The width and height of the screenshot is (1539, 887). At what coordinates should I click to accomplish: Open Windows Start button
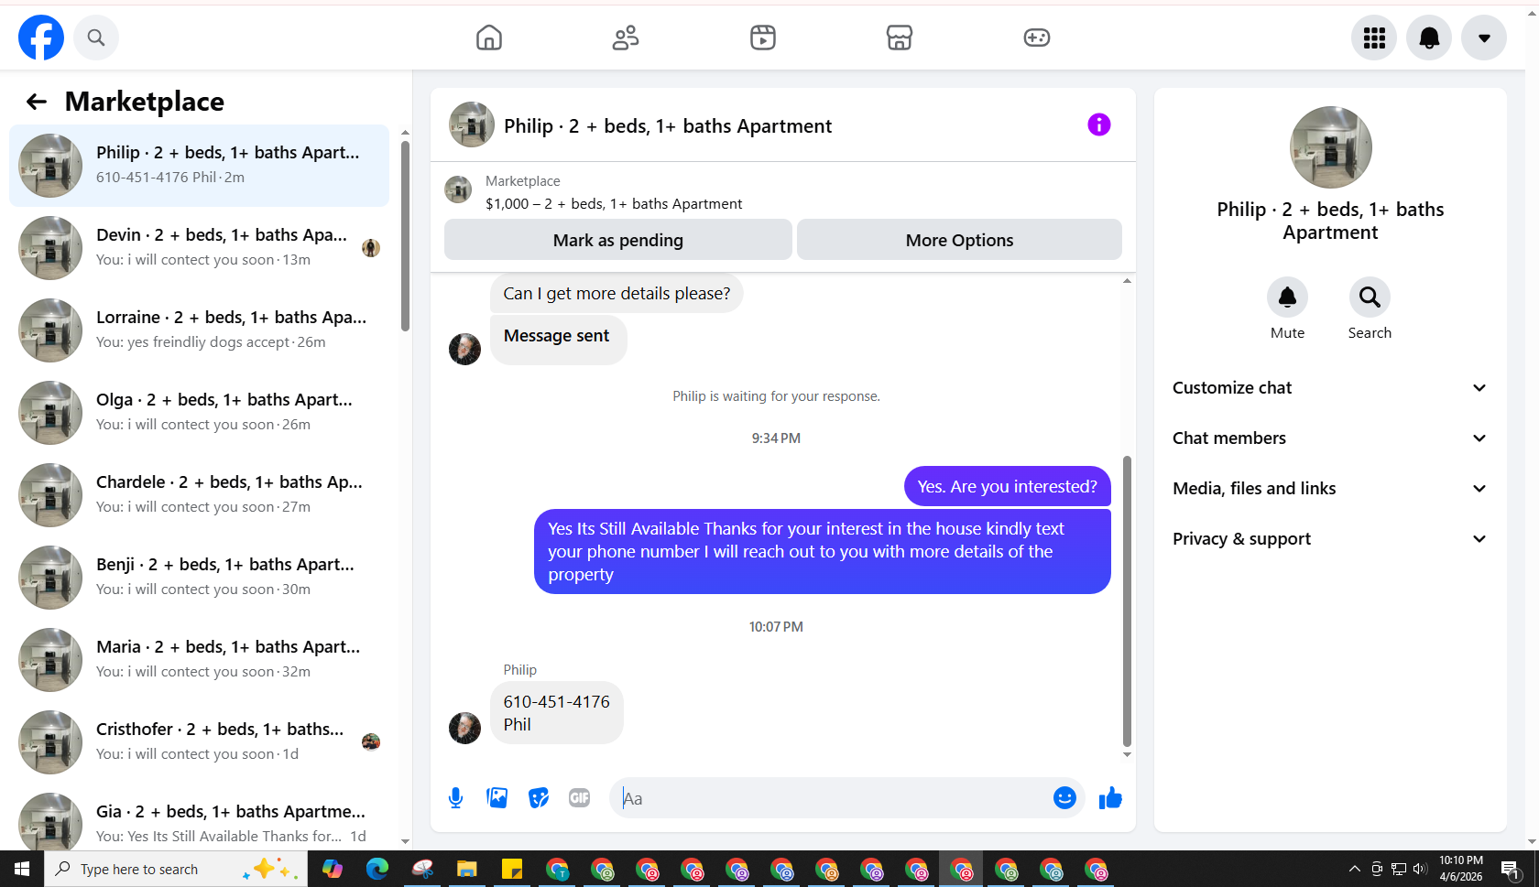point(22,869)
